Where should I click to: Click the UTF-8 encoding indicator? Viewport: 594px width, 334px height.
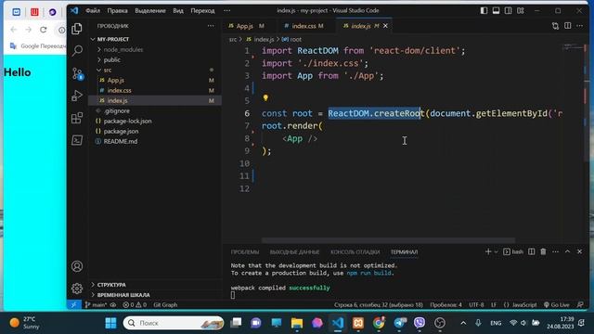click(476, 304)
